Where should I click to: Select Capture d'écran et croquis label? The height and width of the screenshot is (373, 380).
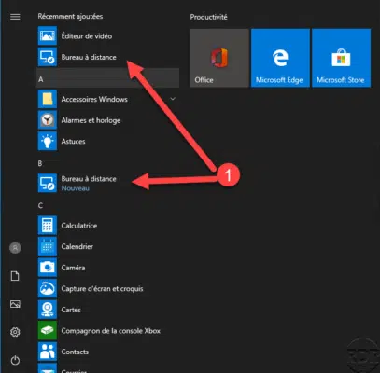point(102,289)
